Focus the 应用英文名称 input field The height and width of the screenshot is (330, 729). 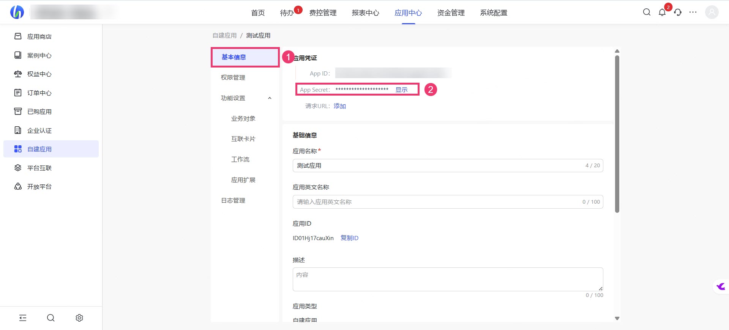(x=437, y=202)
